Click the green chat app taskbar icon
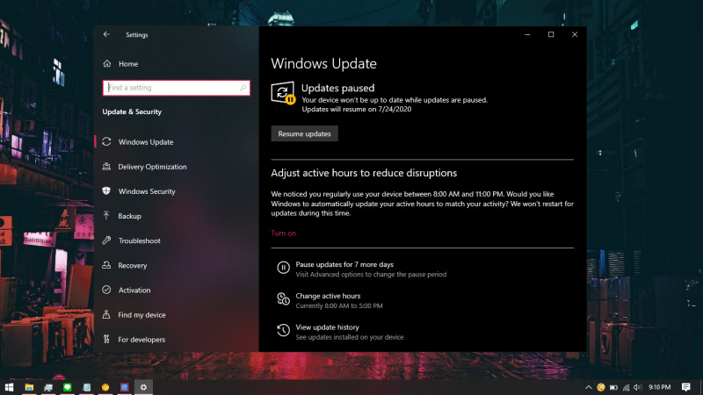The height and width of the screenshot is (395, 703). click(68, 387)
